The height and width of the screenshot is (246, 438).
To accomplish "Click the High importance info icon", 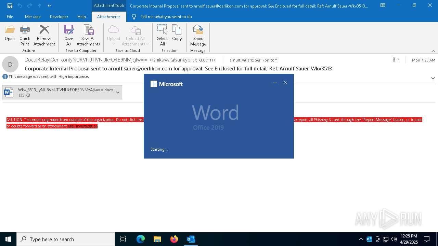I will [x=5, y=77].
